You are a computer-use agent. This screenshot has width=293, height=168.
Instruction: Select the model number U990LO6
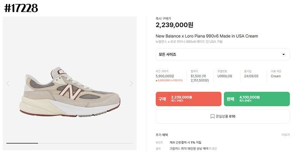tap(225, 76)
